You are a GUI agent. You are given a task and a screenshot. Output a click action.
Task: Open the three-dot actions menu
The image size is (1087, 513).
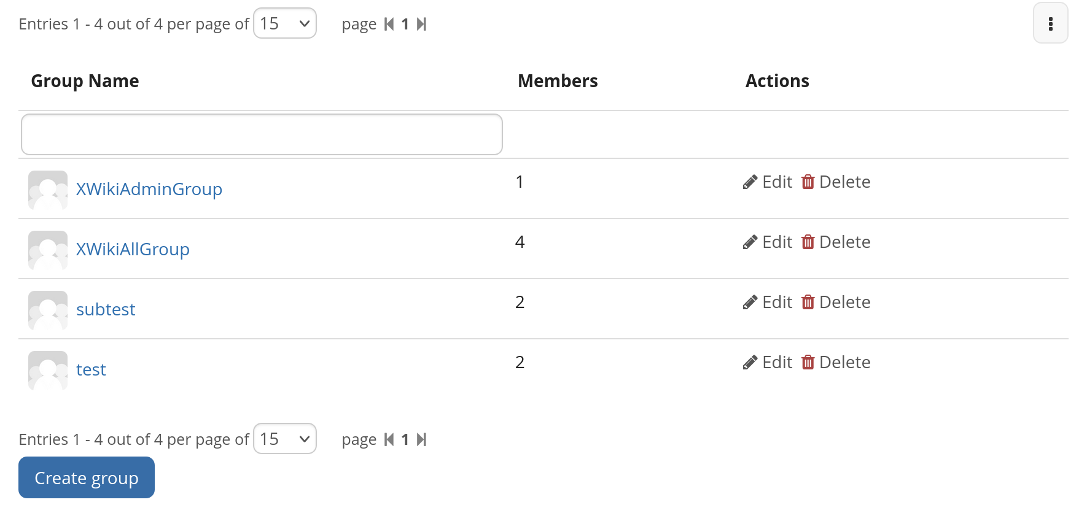coord(1050,23)
